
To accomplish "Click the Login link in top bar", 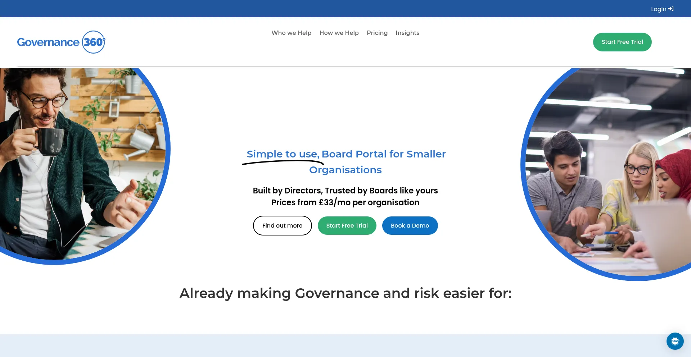I will click(x=662, y=9).
